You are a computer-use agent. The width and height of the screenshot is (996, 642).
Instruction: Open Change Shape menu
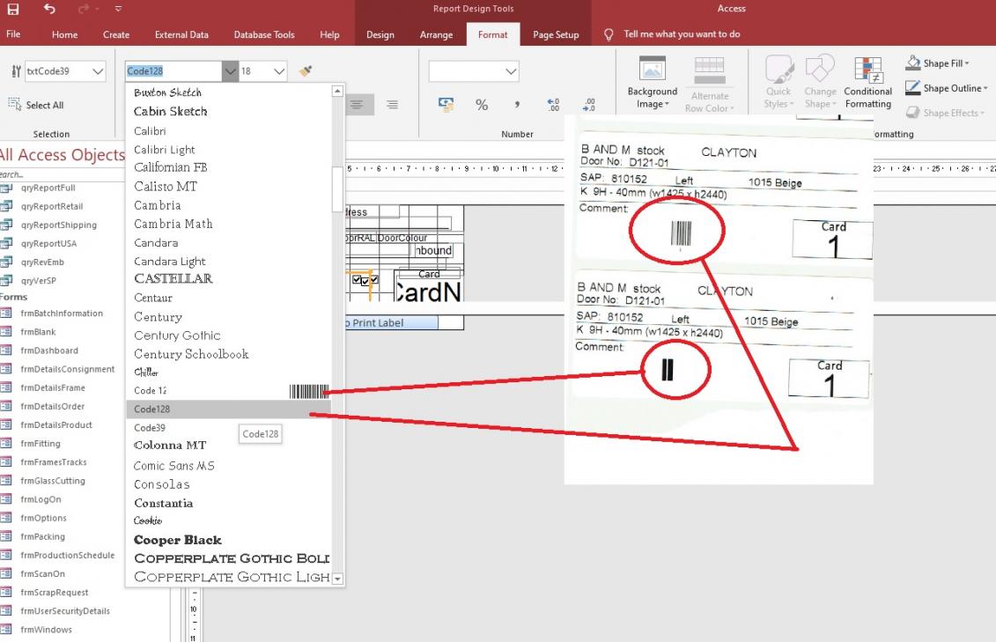820,83
